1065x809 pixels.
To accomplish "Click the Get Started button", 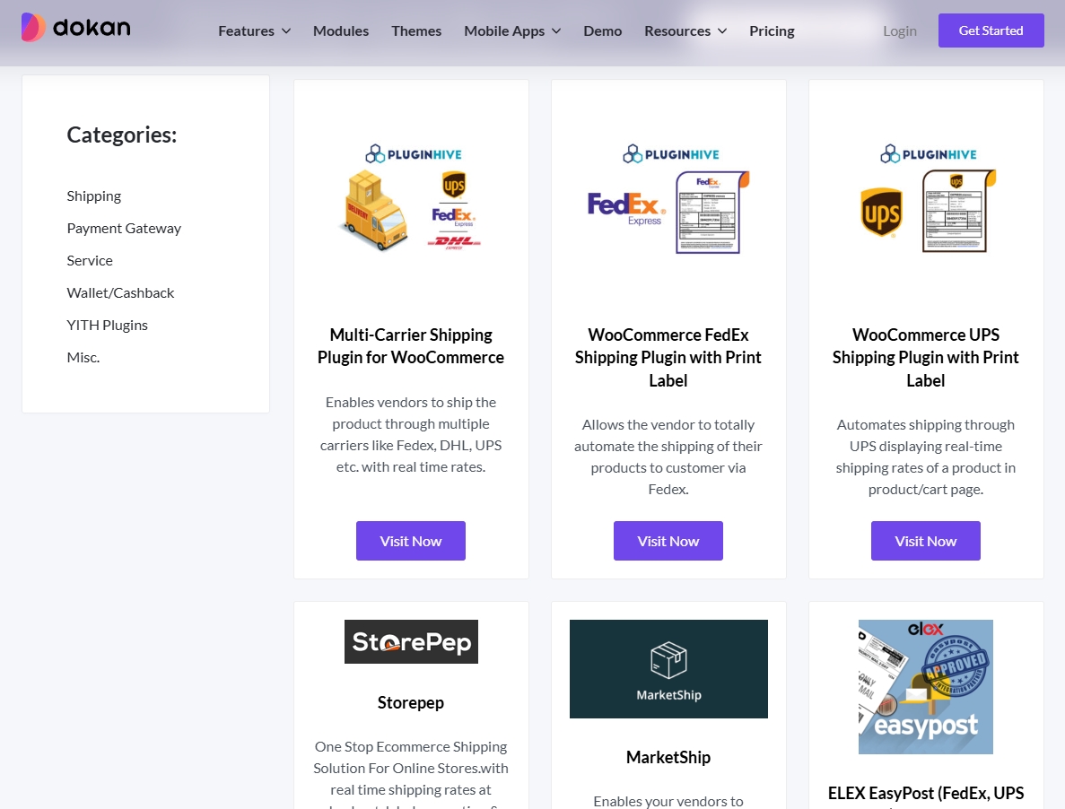I will [991, 30].
